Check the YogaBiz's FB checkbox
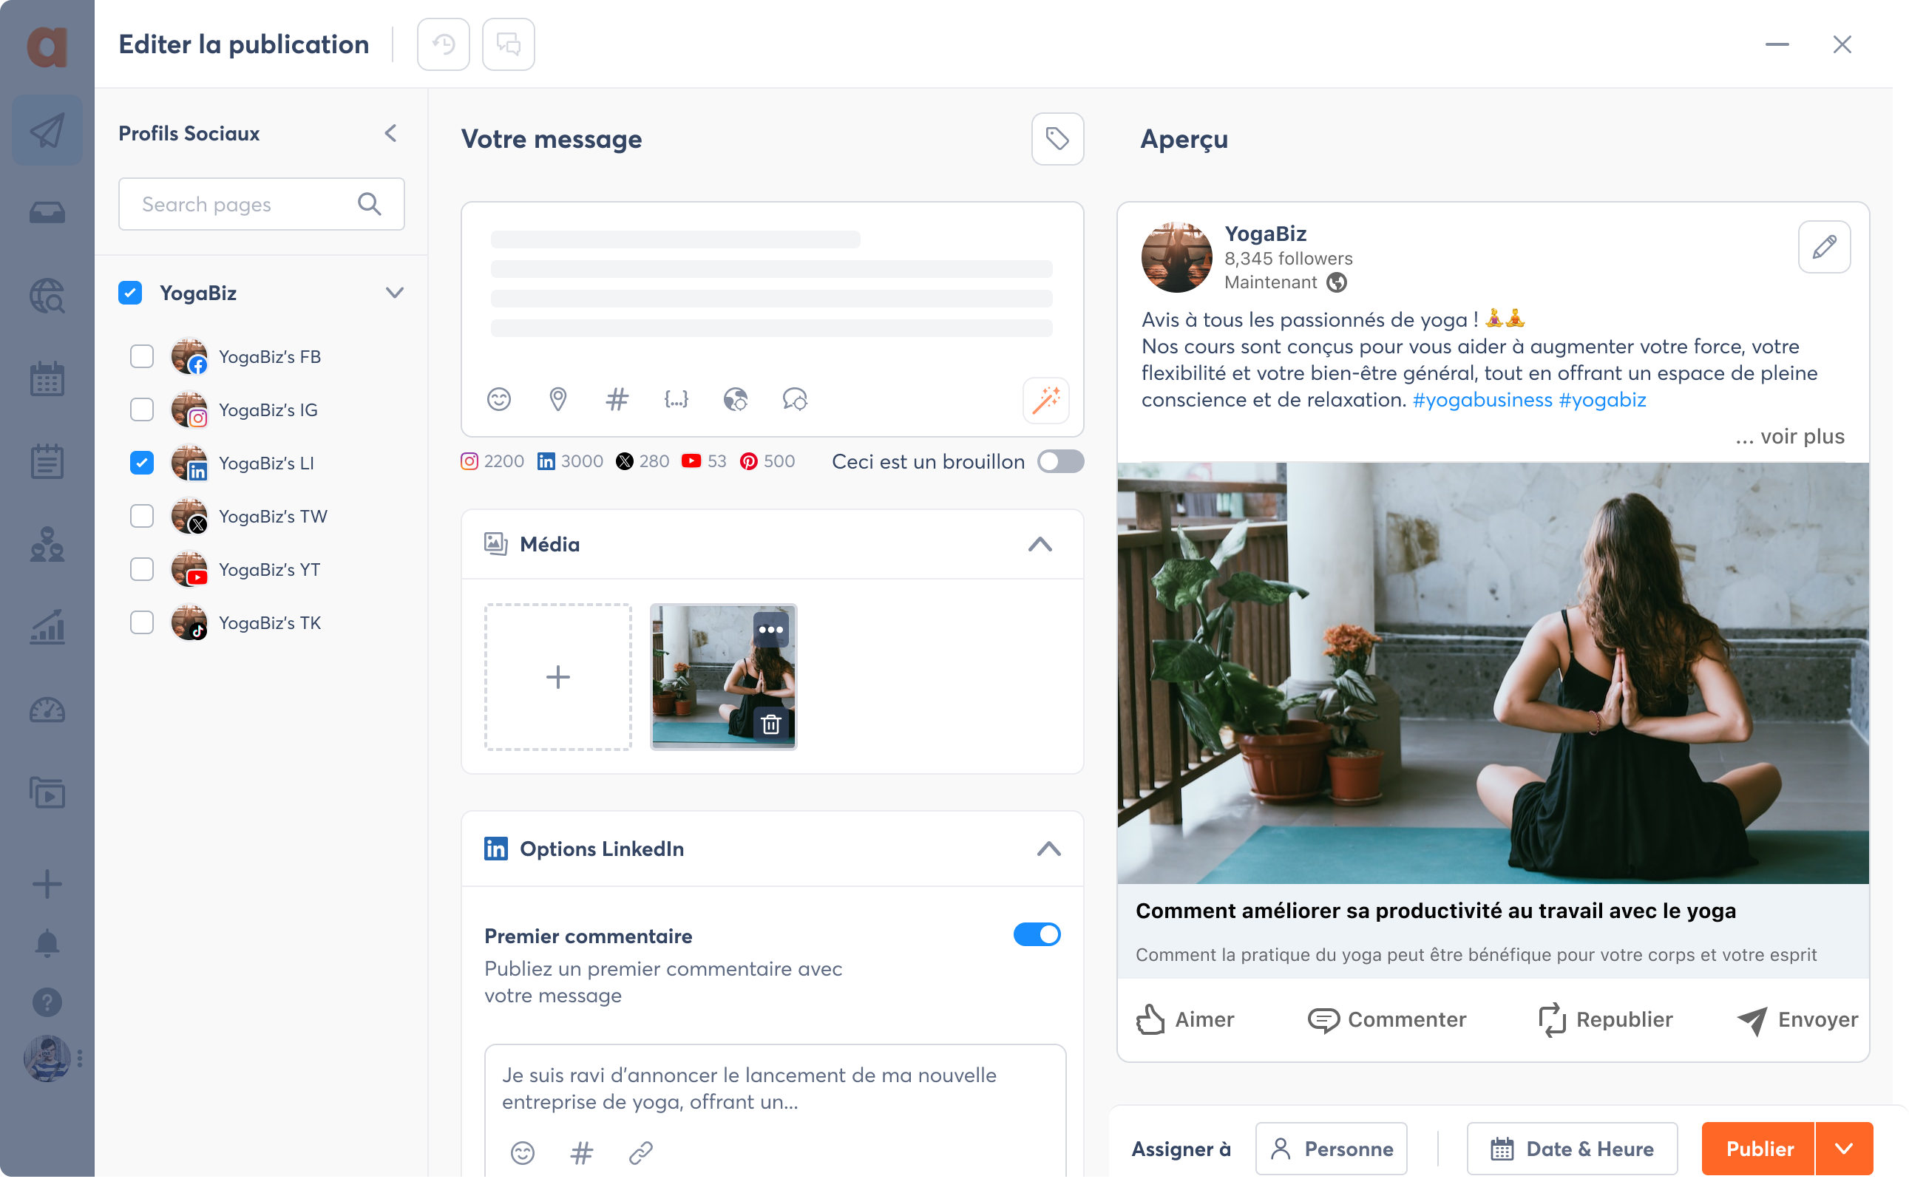Image resolution: width=1909 pixels, height=1193 pixels. coord(141,355)
